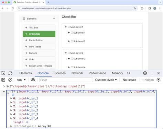Switch to DevTools Sources tab
The image size is (163, 129).
point(60,73)
